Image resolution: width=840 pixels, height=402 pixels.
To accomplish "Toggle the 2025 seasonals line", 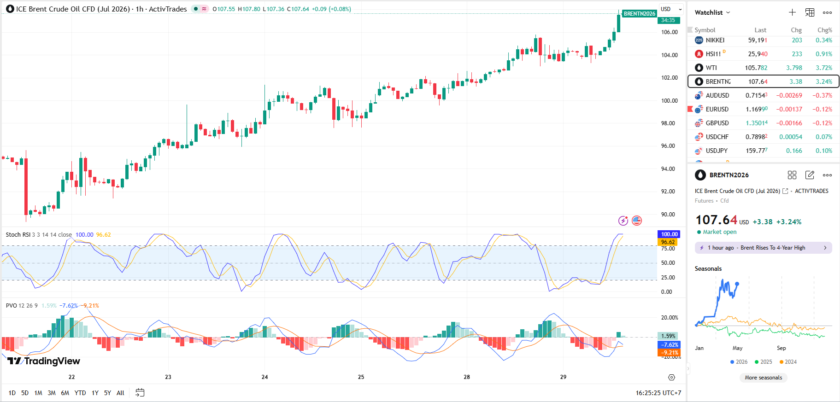I will click(764, 362).
